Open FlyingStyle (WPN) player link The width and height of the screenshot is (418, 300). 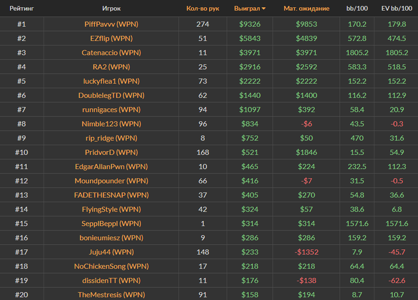(111, 209)
